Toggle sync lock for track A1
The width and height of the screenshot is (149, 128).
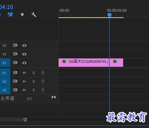(x=15, y=73)
